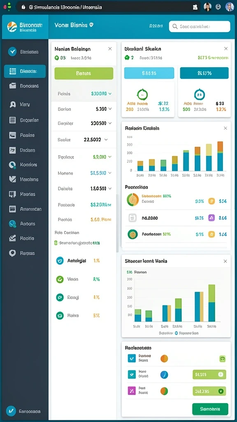Expand the chevron beside 23,5002 value
Screen dimensions: 237x422
(x=106, y=140)
